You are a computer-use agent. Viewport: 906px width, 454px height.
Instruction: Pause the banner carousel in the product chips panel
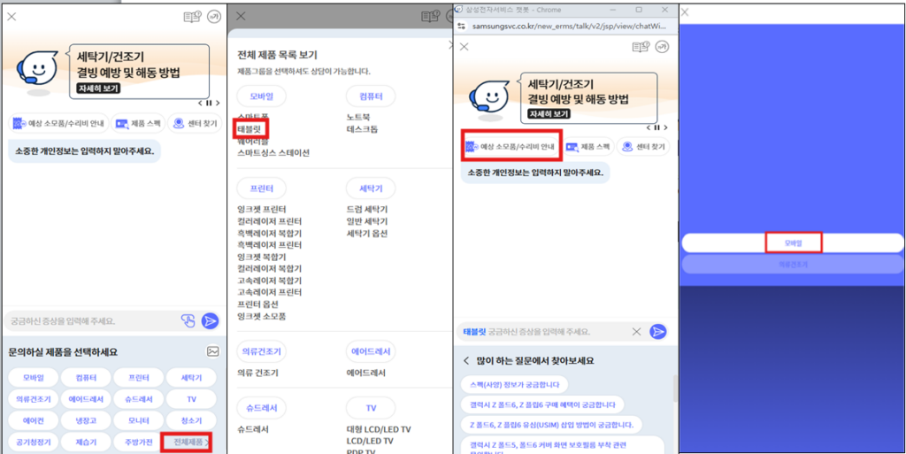209,104
